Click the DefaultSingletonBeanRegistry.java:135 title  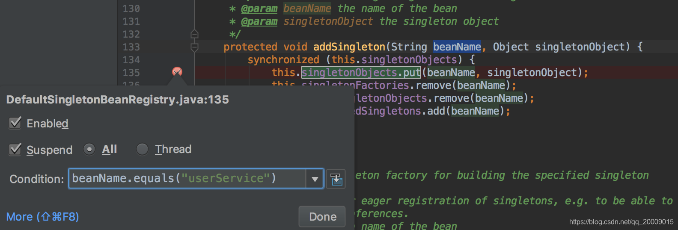coord(118,100)
